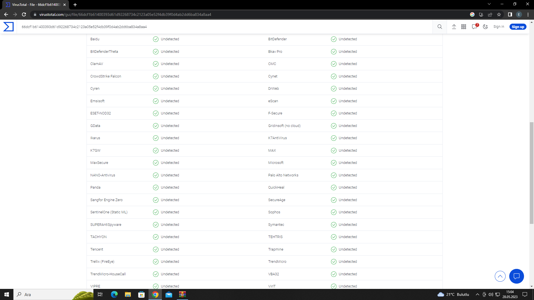The image size is (534, 300).
Task: Open File Explorer from taskbar
Action: click(128, 294)
